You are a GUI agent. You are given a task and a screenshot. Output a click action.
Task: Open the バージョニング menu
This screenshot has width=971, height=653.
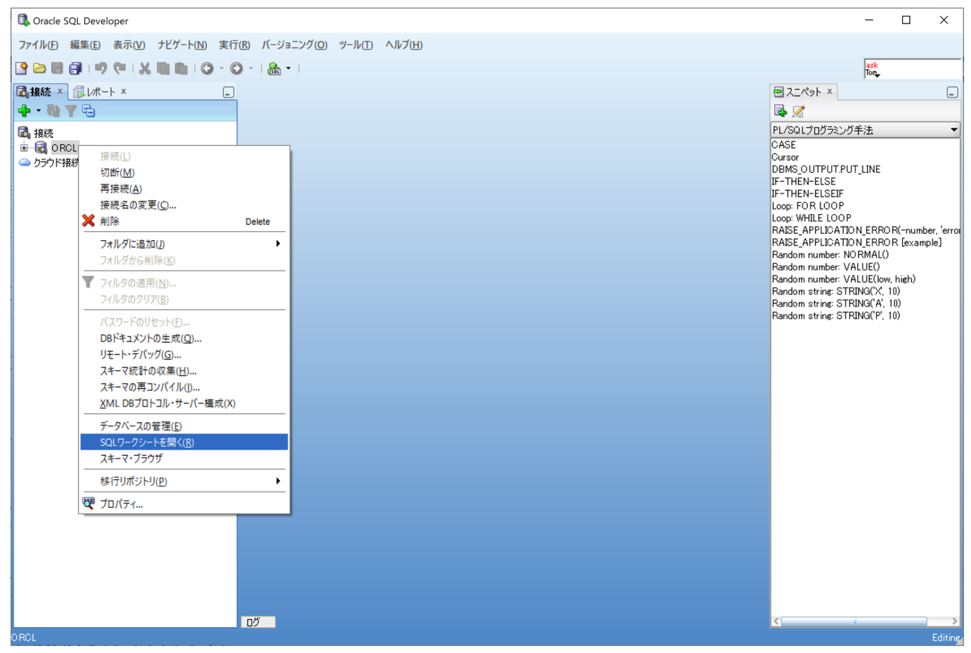tap(295, 45)
